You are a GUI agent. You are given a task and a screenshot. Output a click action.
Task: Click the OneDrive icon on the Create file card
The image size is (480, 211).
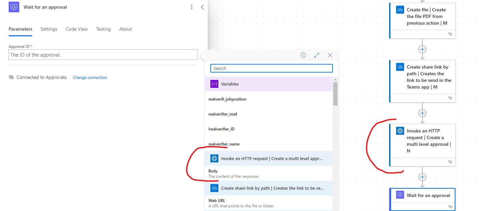[x=399, y=9]
